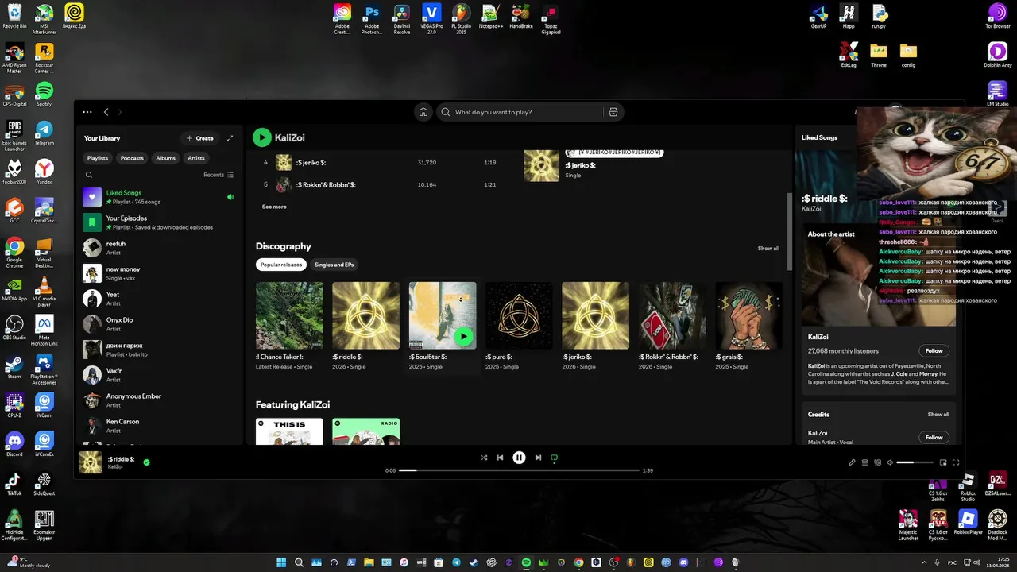1017x572 pixels.
Task: Open Spotify in the Windows taskbar
Action: tap(526, 562)
